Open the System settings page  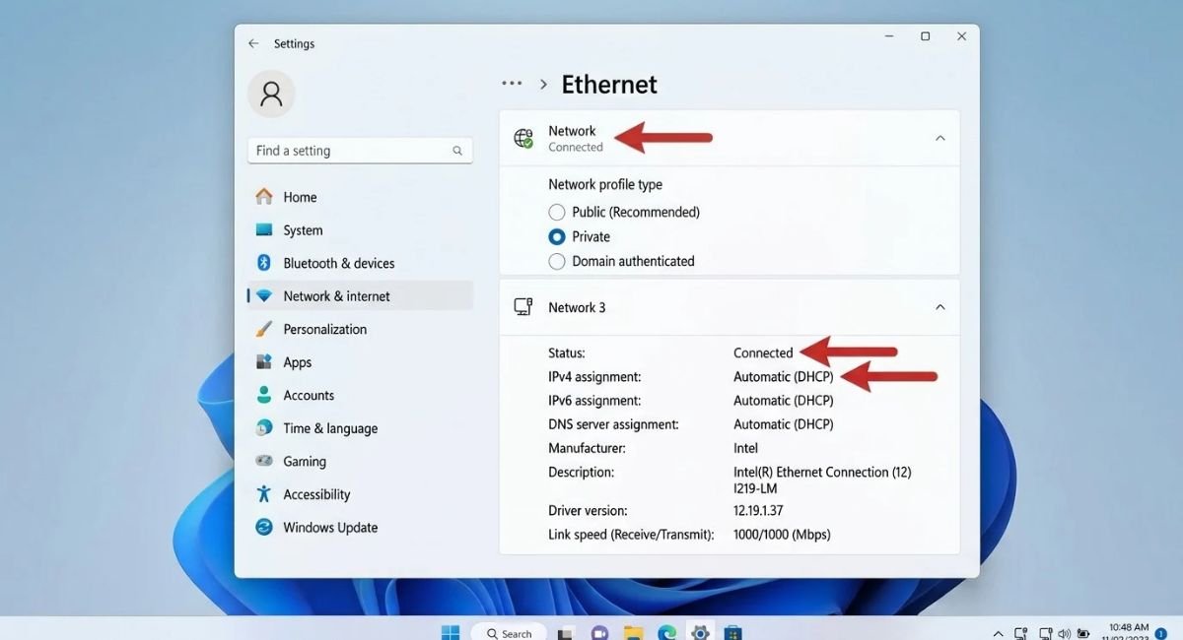[x=360, y=230]
